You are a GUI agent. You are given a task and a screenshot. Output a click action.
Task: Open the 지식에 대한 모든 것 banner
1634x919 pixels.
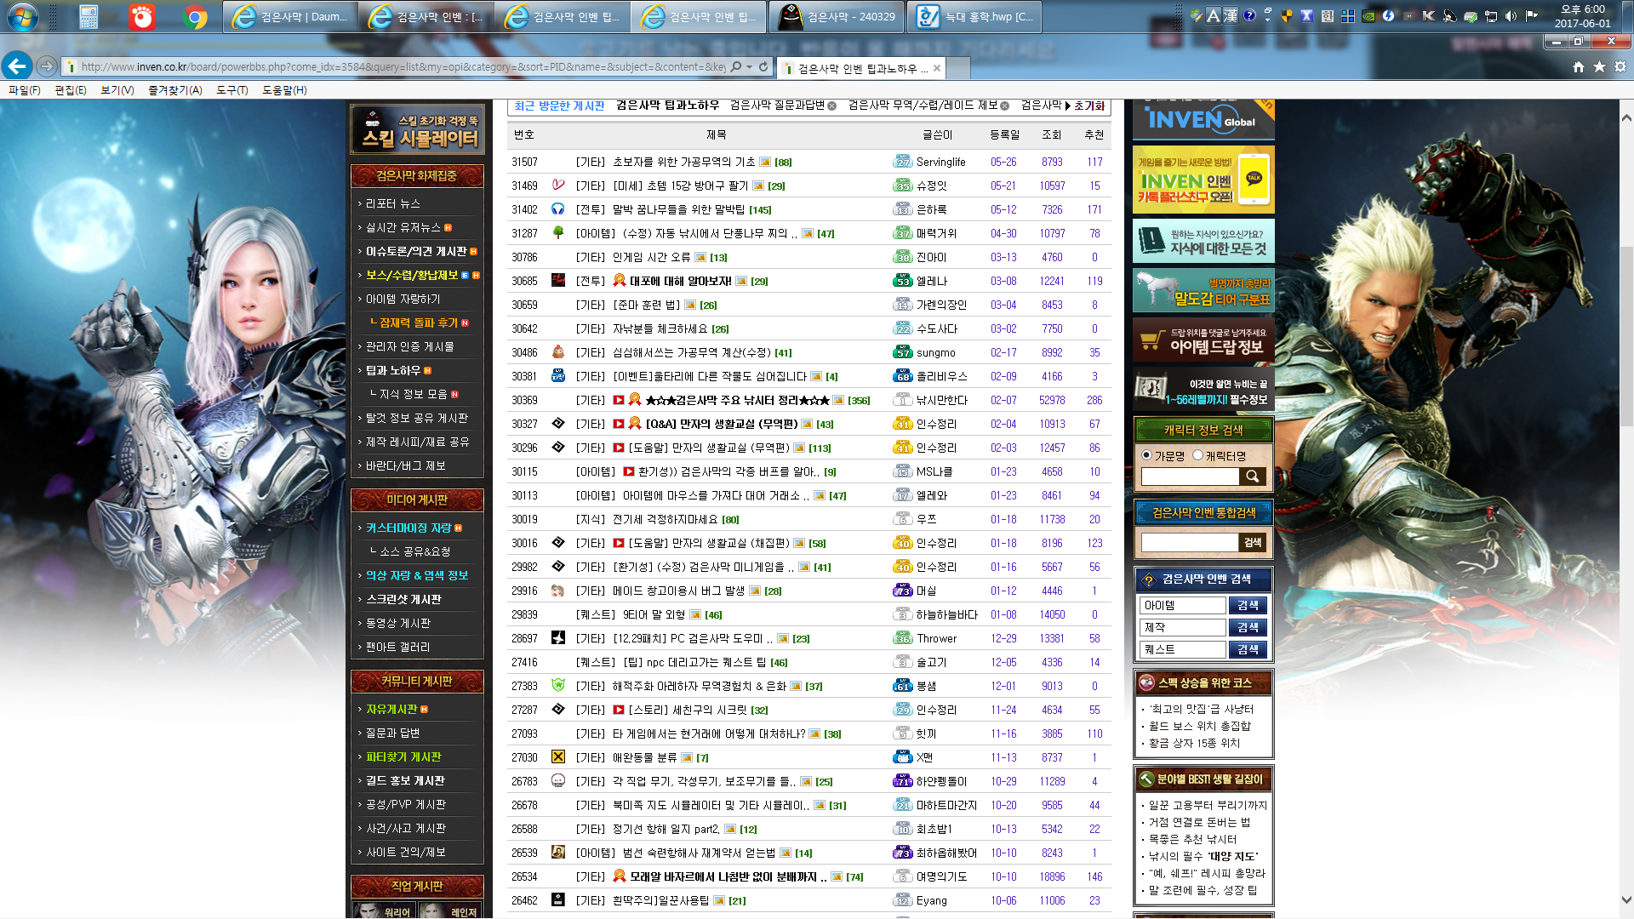[x=1203, y=241]
